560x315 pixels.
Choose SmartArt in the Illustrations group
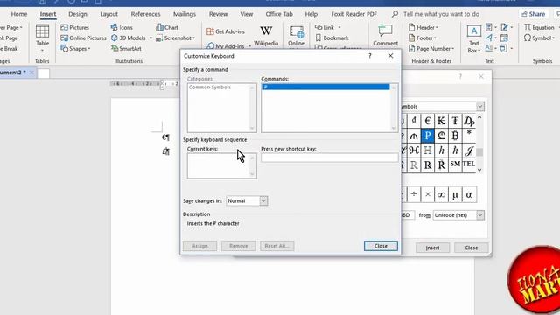[x=126, y=49]
